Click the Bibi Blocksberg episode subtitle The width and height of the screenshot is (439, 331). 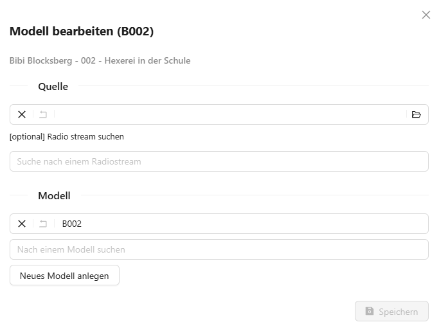(100, 60)
